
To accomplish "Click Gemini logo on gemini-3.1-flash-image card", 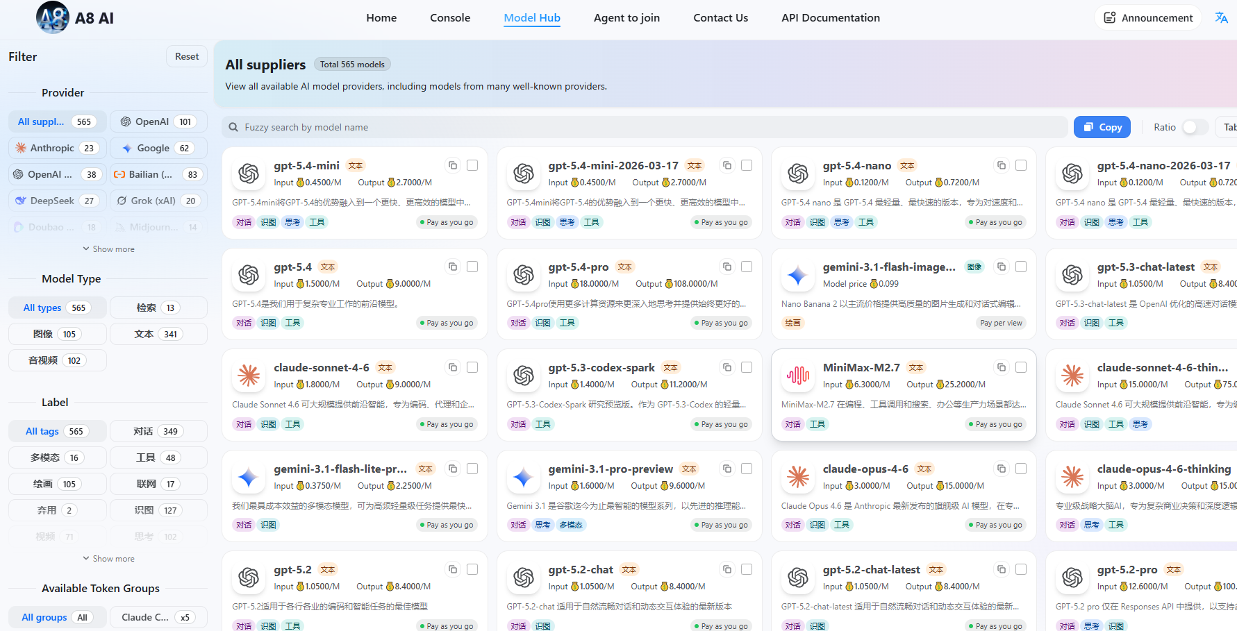I will 798,275.
